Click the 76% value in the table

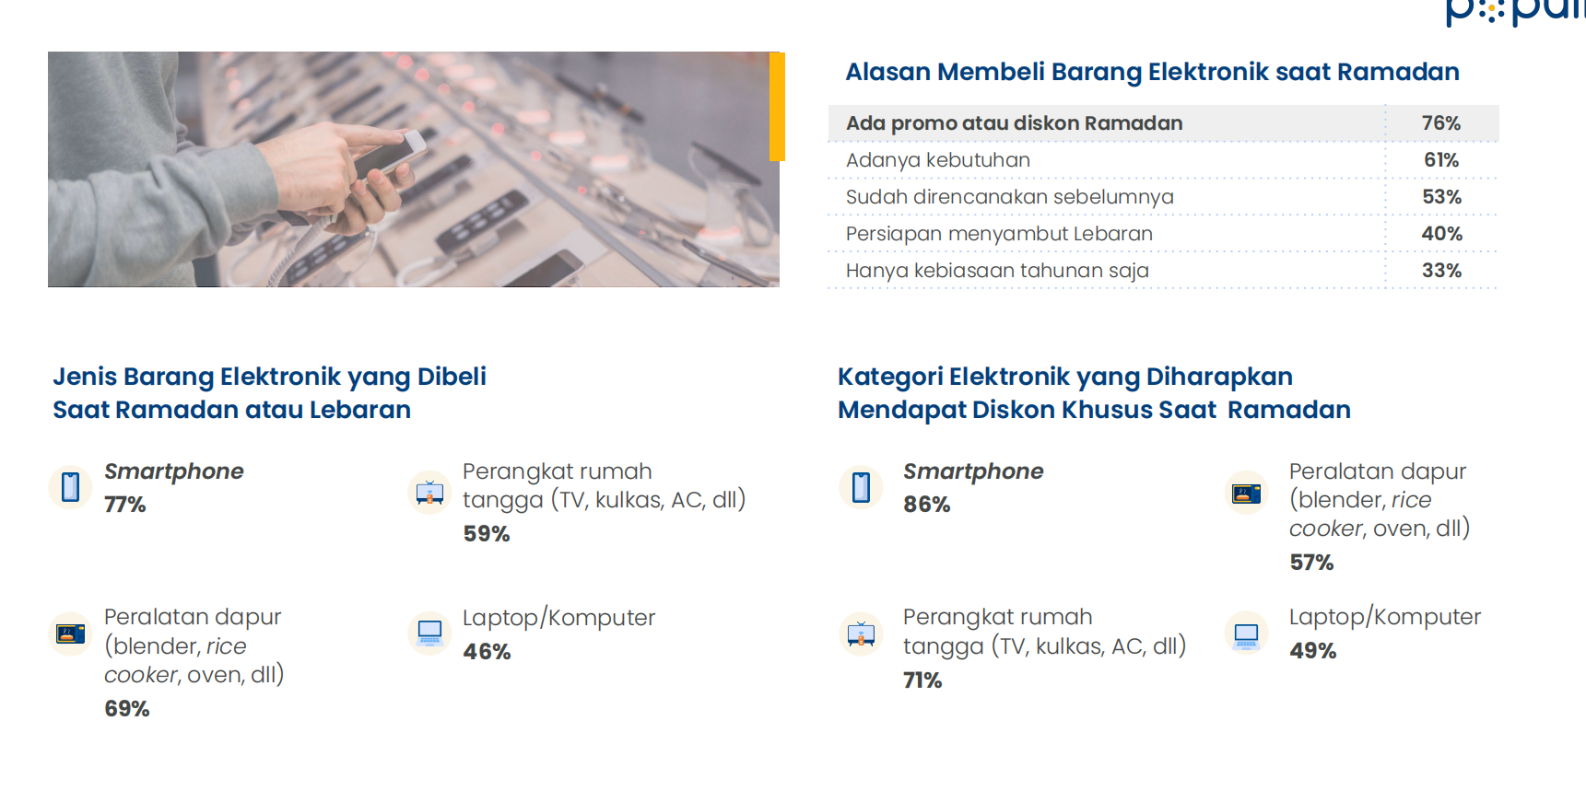[1440, 123]
